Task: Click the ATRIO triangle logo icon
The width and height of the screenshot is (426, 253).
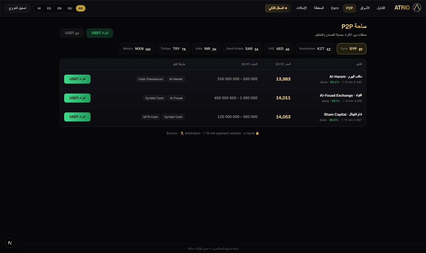Action: pyautogui.click(x=417, y=8)
